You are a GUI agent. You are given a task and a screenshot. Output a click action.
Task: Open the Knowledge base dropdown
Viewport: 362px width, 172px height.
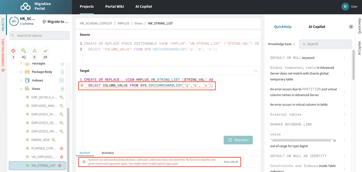pyautogui.click(x=282, y=44)
